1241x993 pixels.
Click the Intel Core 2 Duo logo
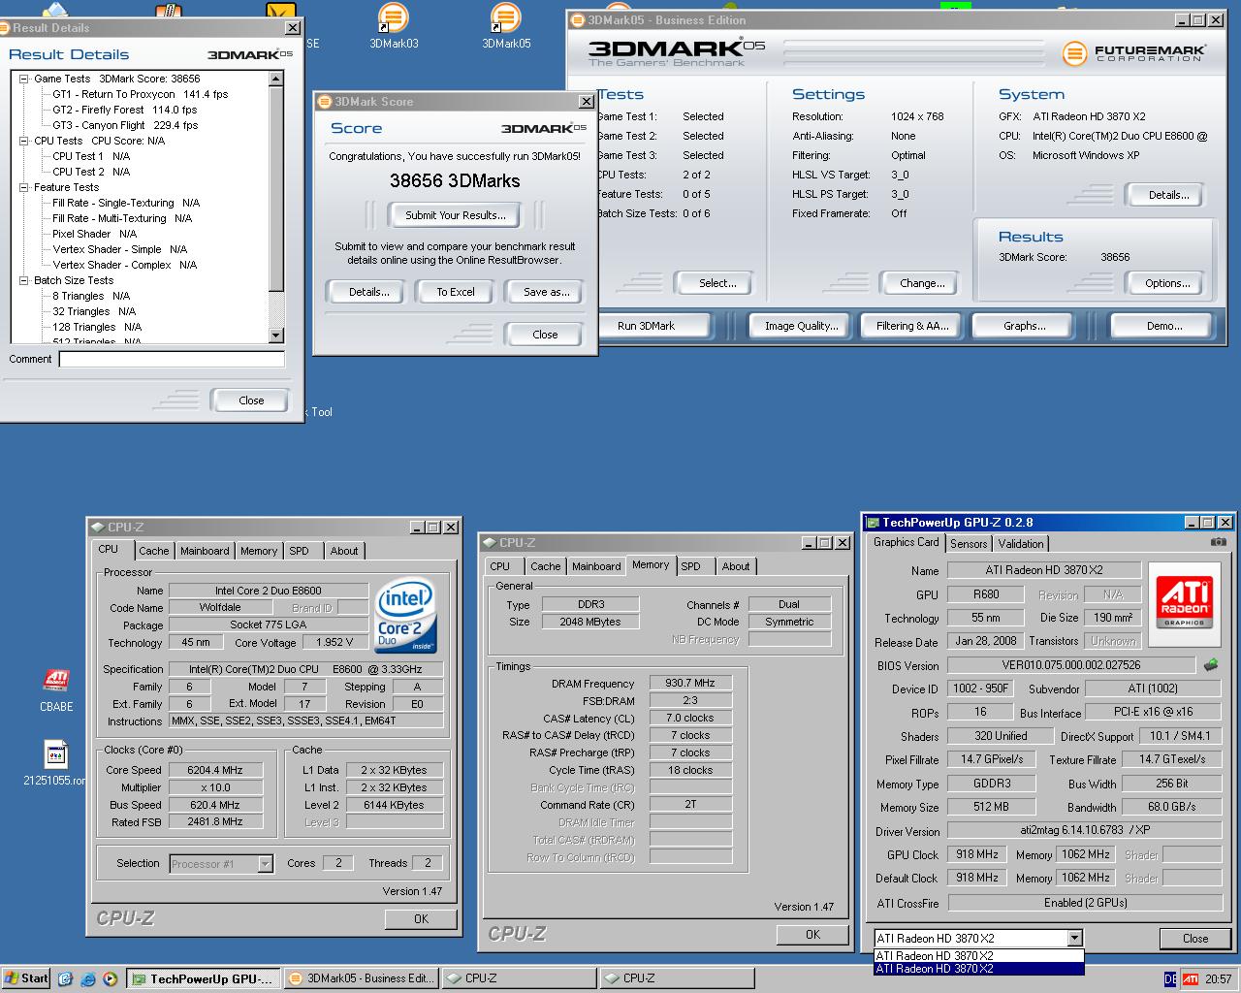point(406,616)
